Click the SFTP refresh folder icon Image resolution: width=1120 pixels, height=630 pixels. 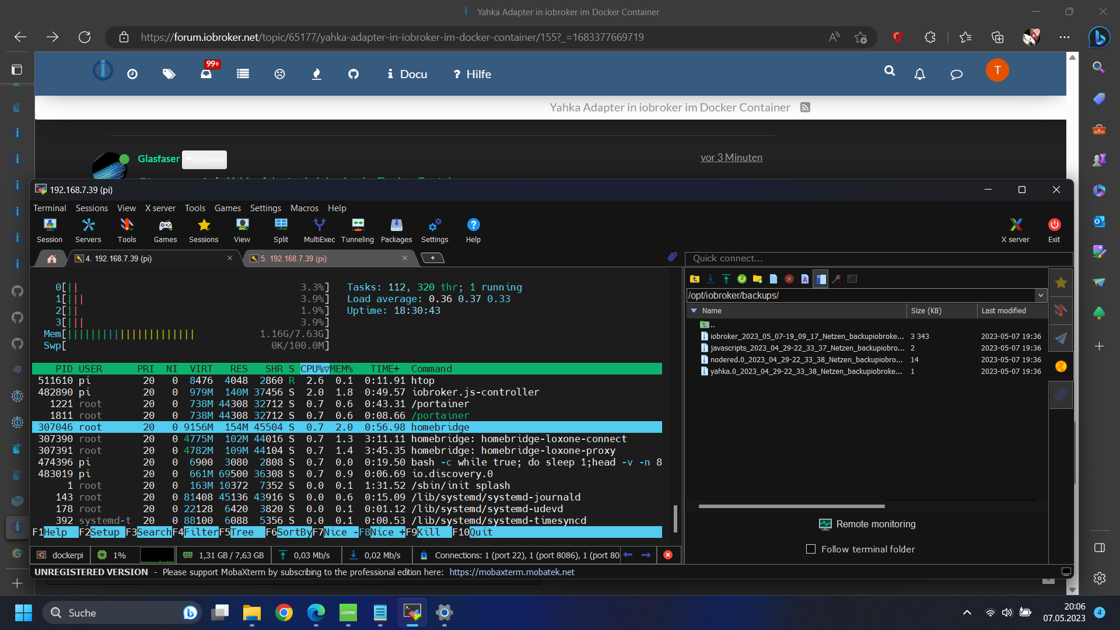click(x=741, y=279)
